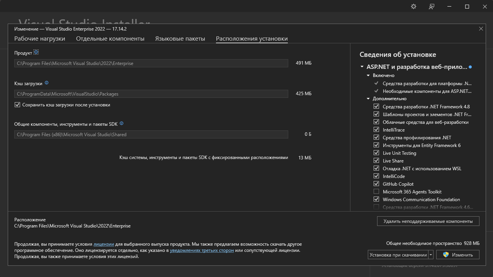Viewport: 493px width, 277px height.
Task: Close the Изменение dialog with X
Action: point(481,29)
